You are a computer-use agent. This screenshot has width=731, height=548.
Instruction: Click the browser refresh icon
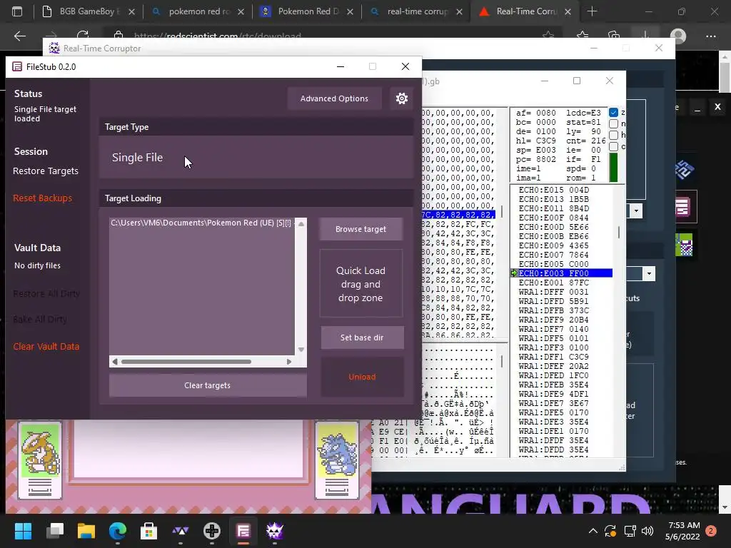pyautogui.click(x=83, y=36)
